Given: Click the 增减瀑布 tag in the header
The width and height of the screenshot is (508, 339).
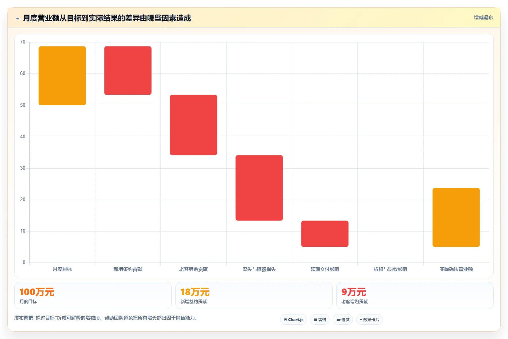Looking at the screenshot, I should coord(483,18).
